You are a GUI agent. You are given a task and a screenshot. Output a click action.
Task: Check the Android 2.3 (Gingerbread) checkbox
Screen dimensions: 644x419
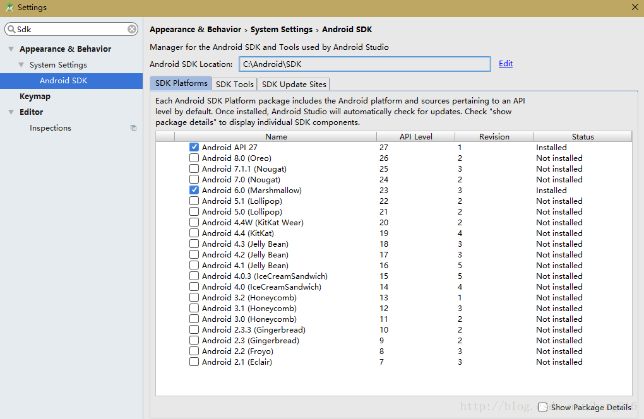(x=194, y=340)
